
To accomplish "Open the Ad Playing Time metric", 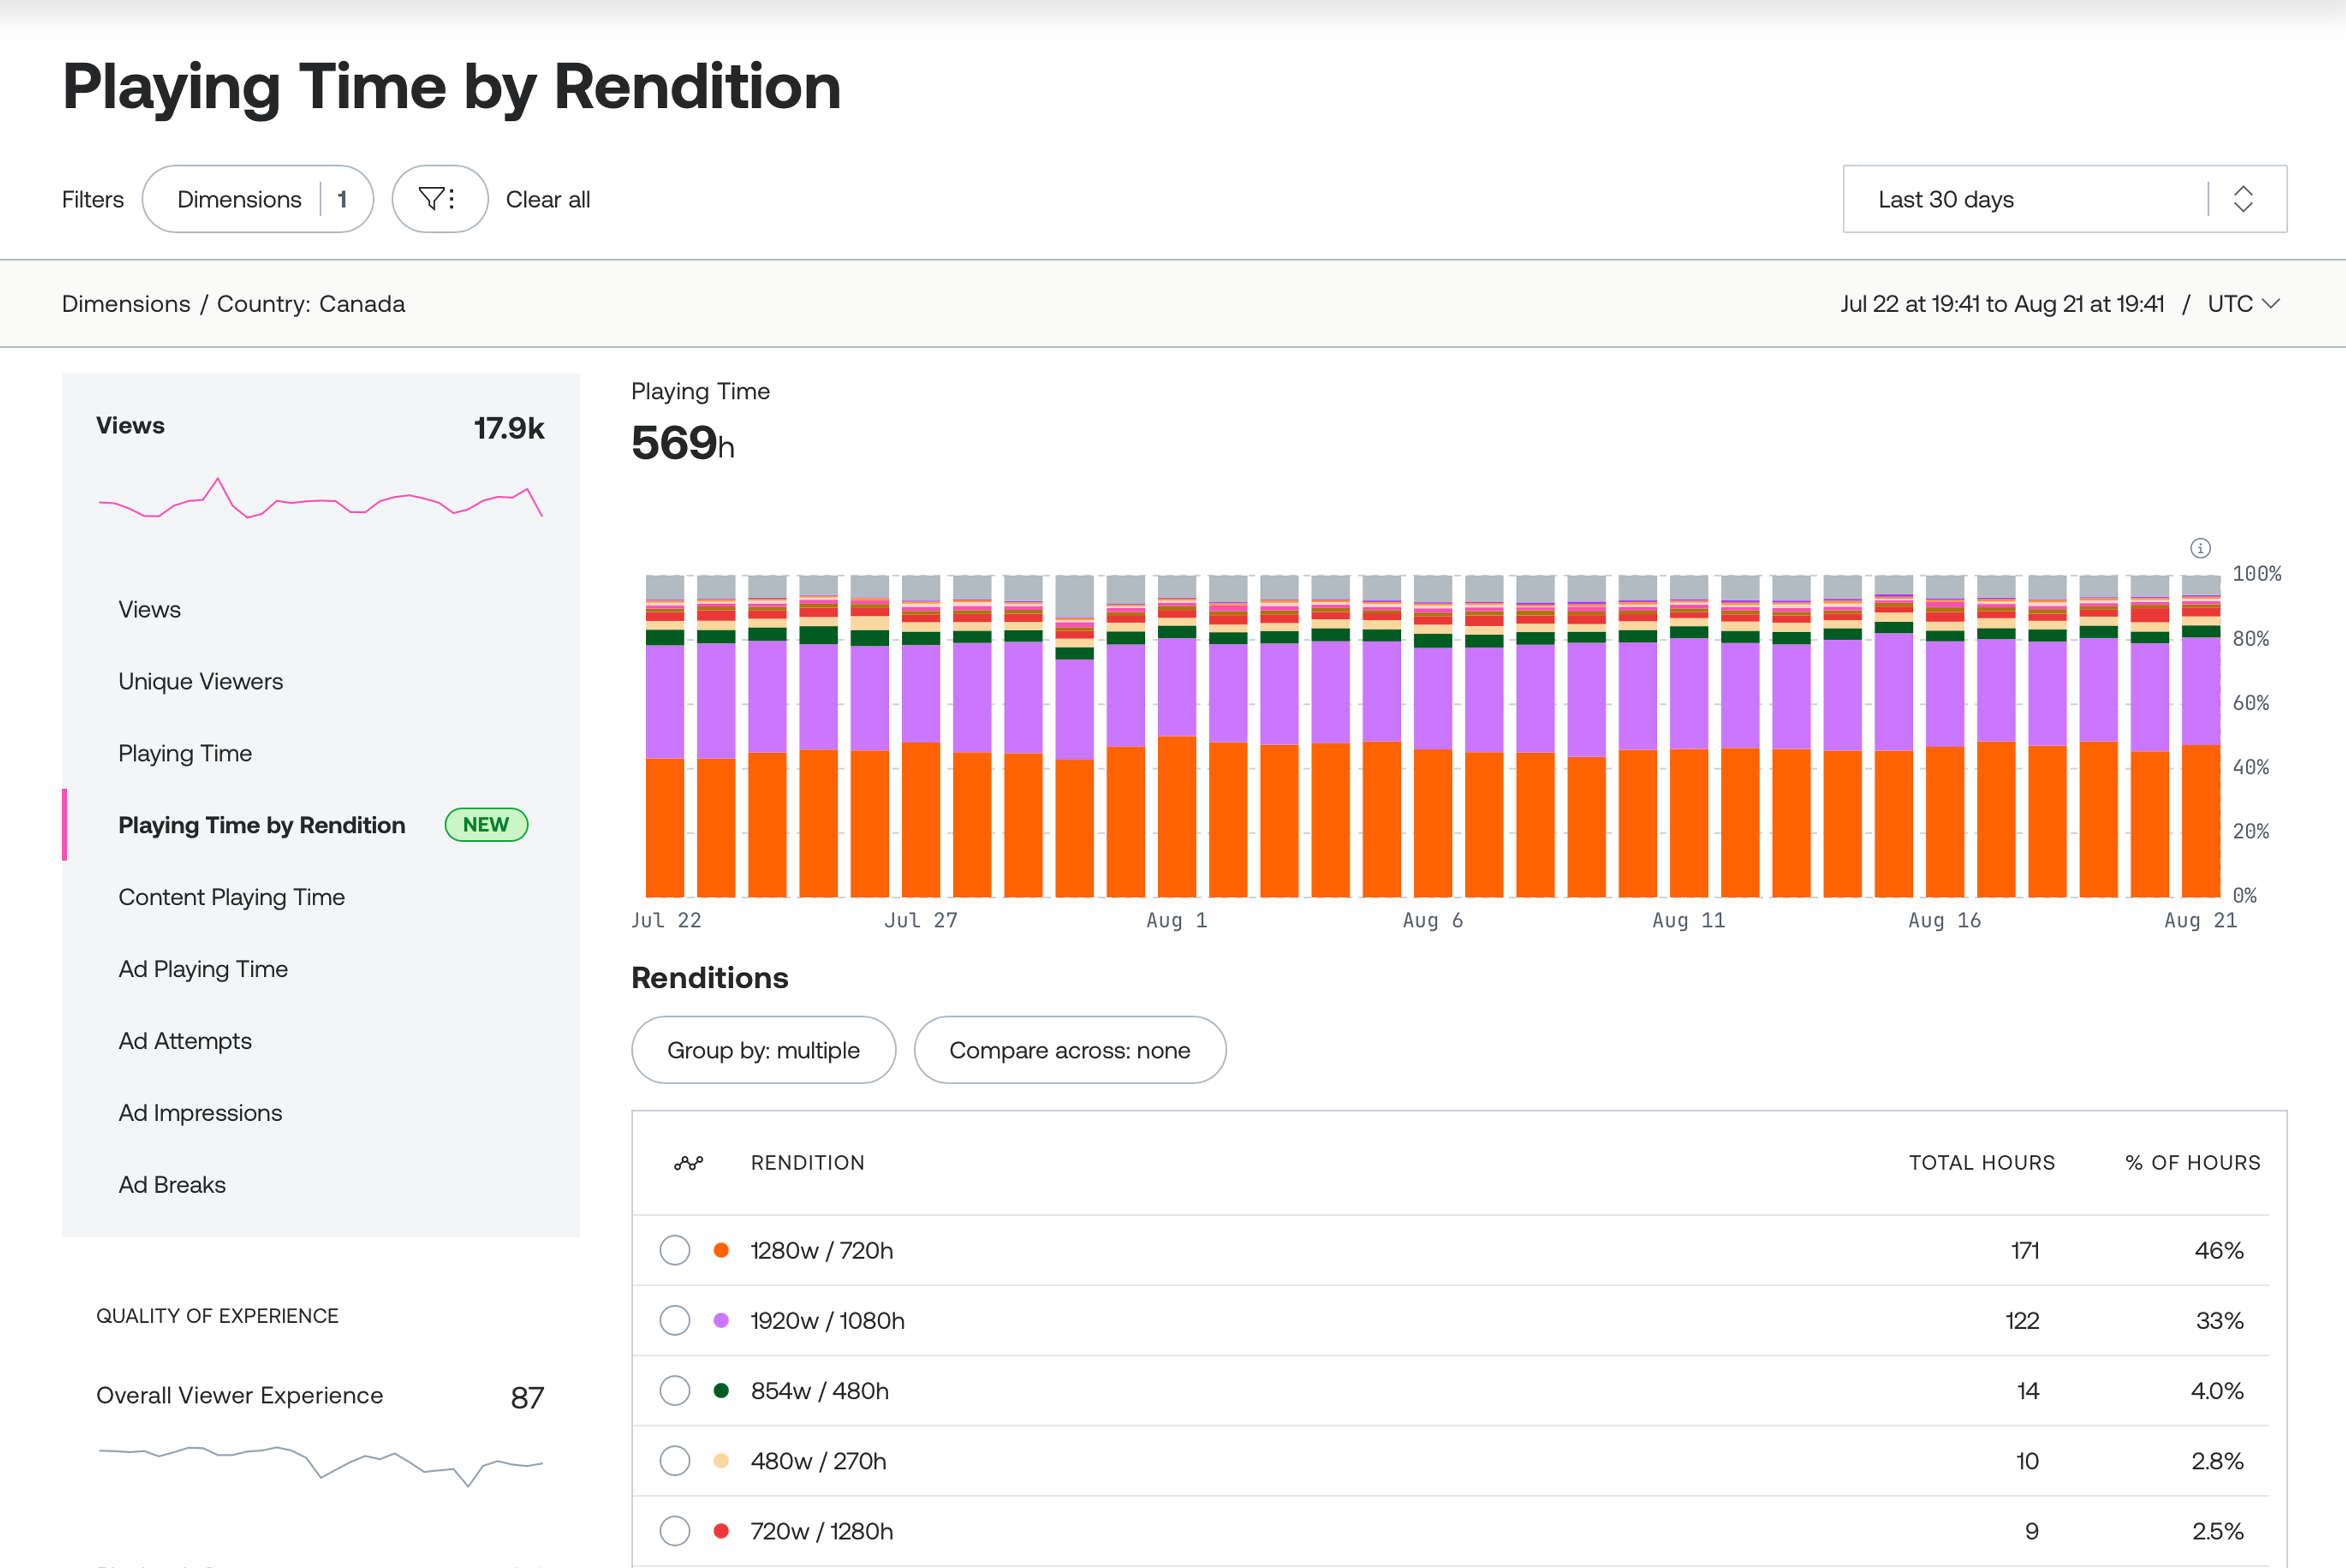I will click(x=203, y=969).
